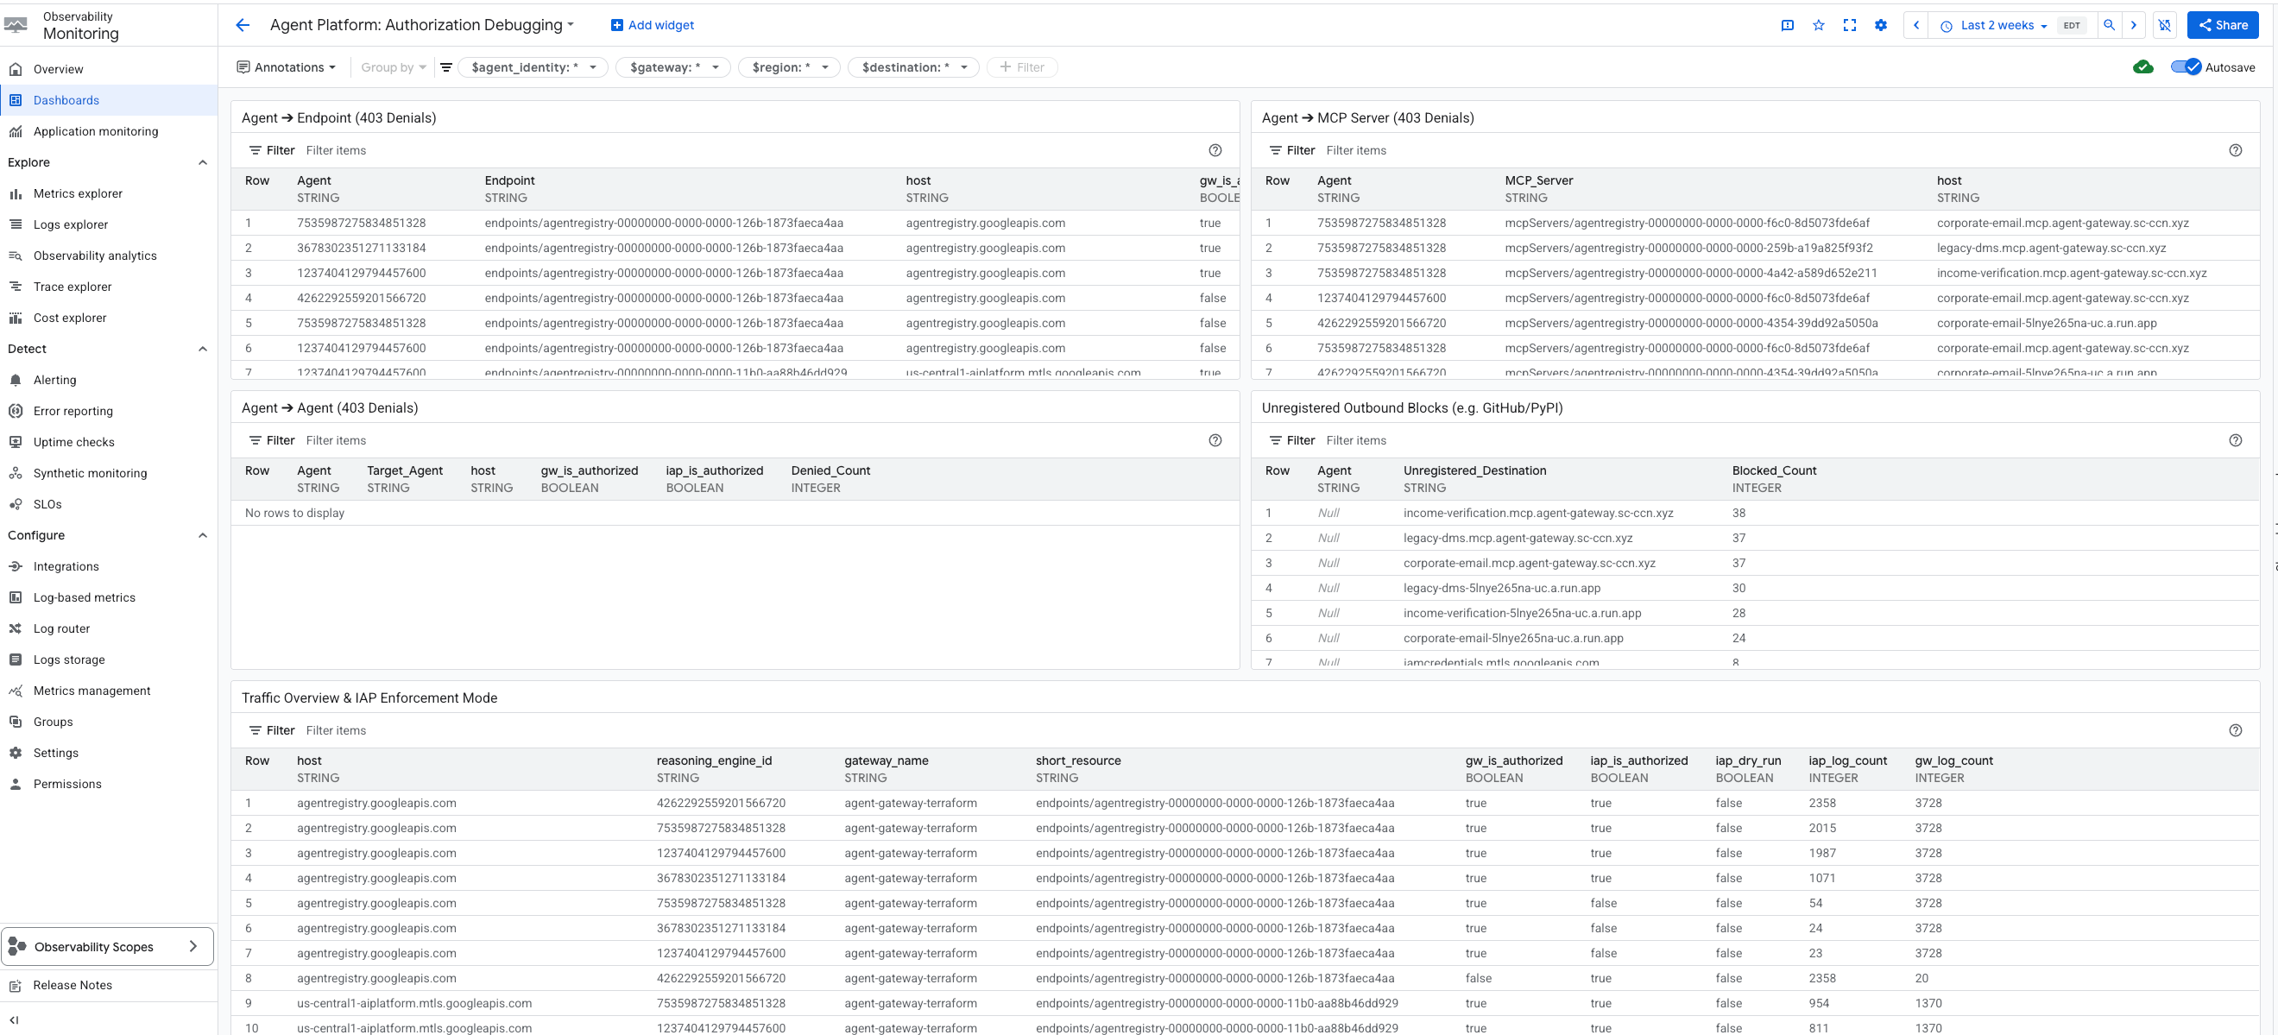The image size is (2278, 1035).
Task: Open help for Traffic Overview widget
Action: point(2235,730)
